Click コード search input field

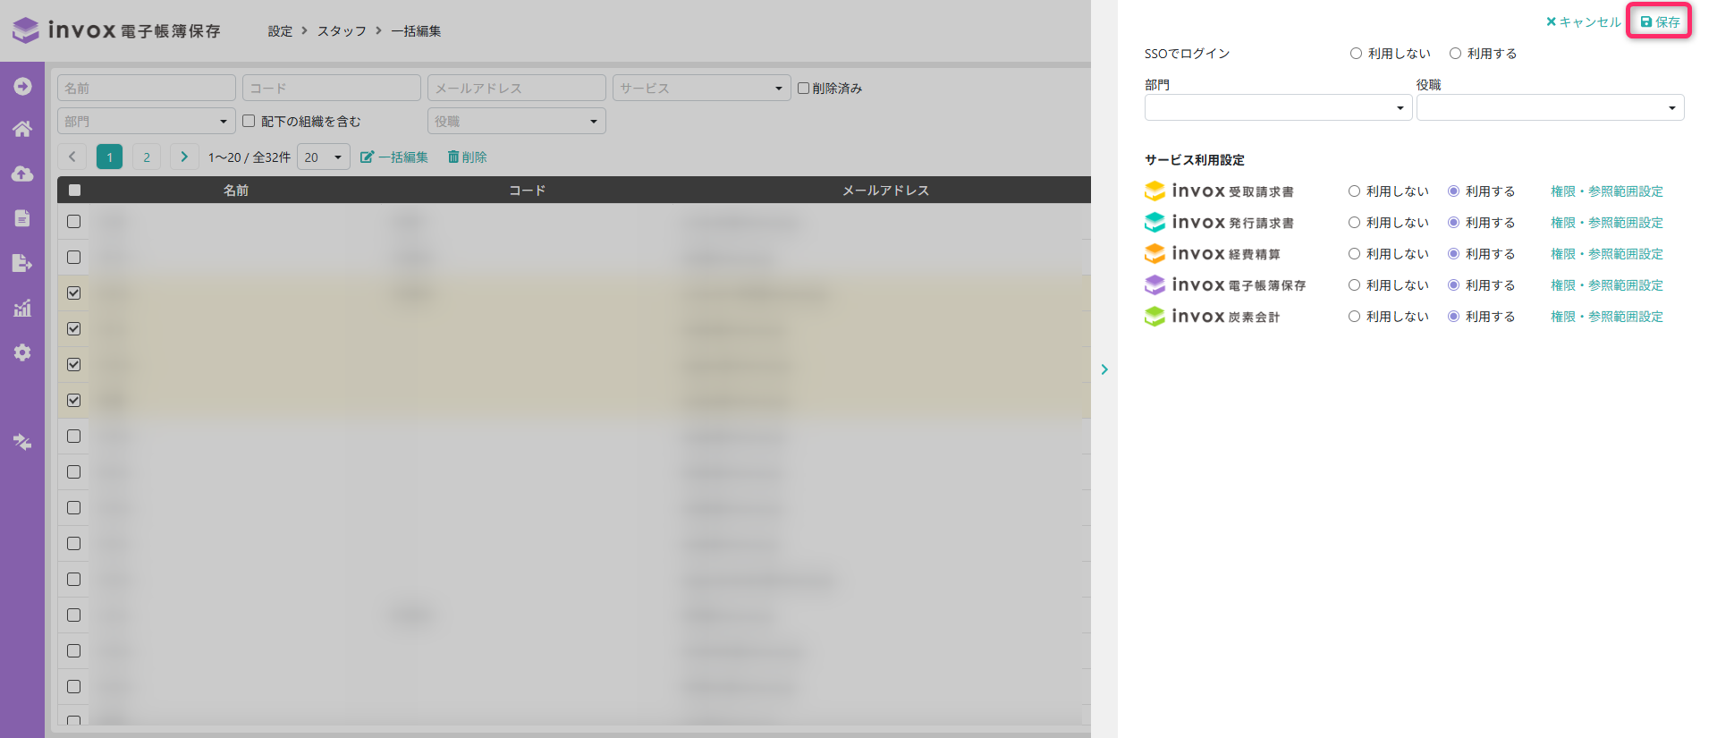332,88
